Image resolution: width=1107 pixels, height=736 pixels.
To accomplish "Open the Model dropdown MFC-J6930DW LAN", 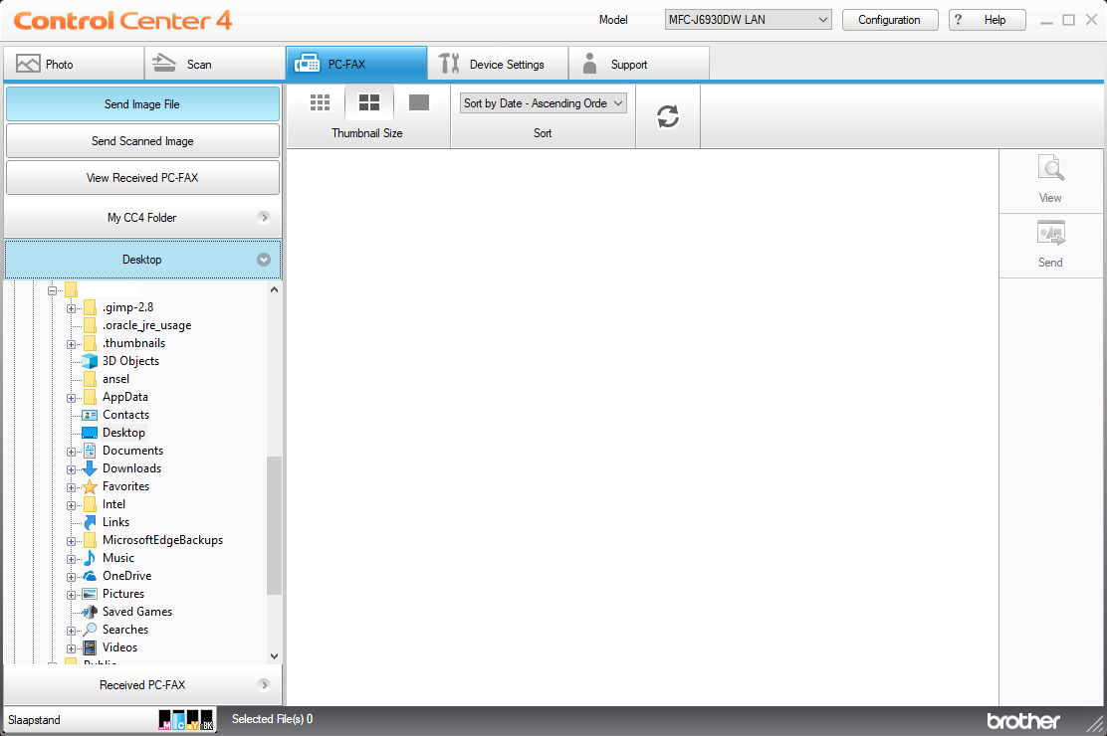I will point(749,20).
